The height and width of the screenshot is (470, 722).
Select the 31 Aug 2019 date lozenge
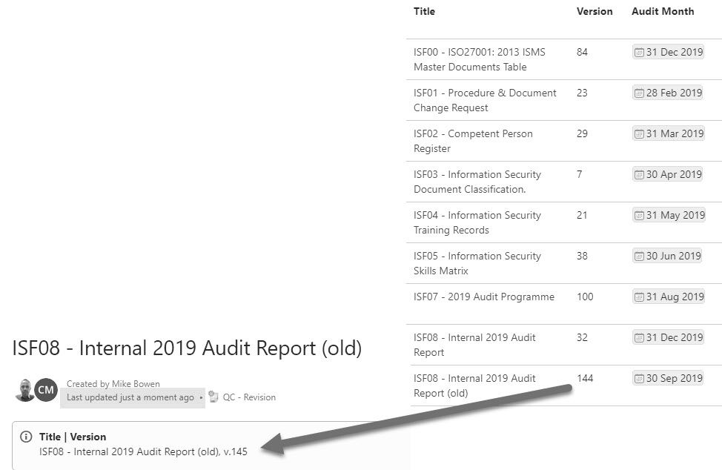[669, 297]
